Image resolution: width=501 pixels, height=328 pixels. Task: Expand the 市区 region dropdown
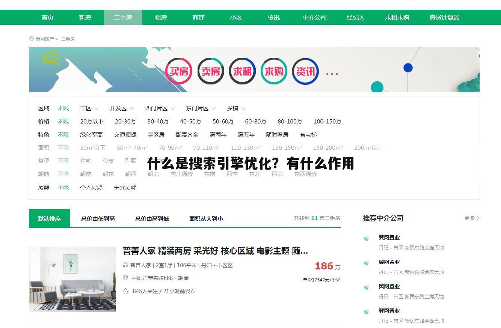pos(89,108)
